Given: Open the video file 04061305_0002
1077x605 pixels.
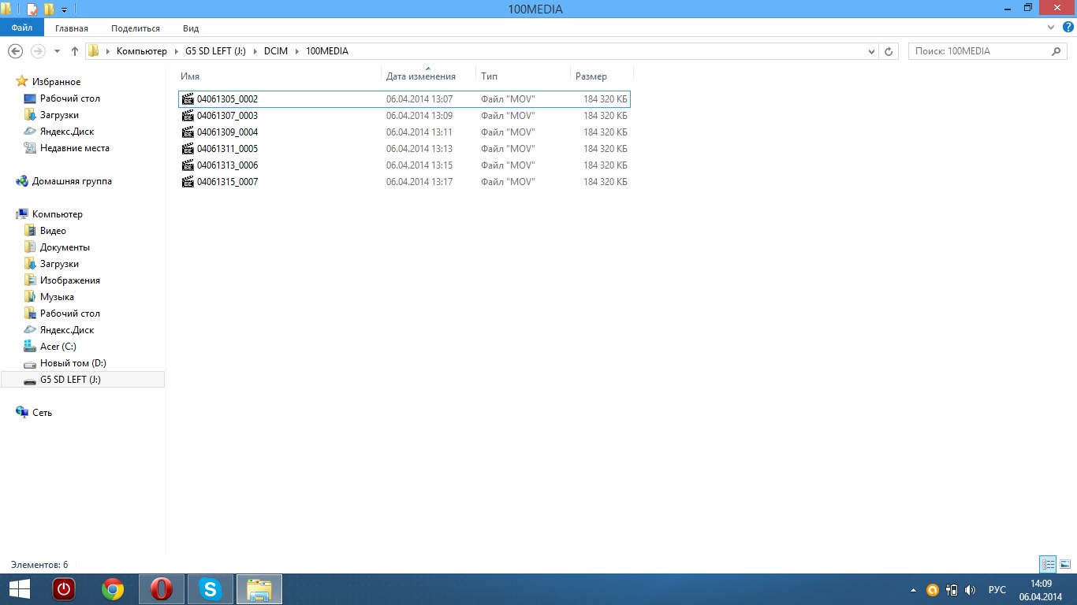Looking at the screenshot, I should tap(227, 99).
